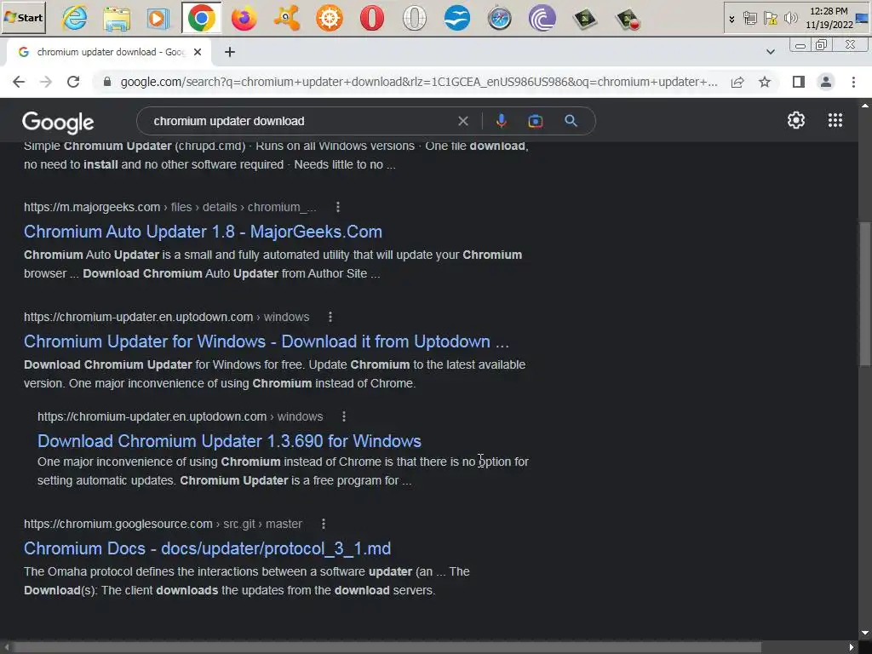Open Download Chromium Updater 1.3.690 link
The width and height of the screenshot is (872, 654).
coord(229,441)
